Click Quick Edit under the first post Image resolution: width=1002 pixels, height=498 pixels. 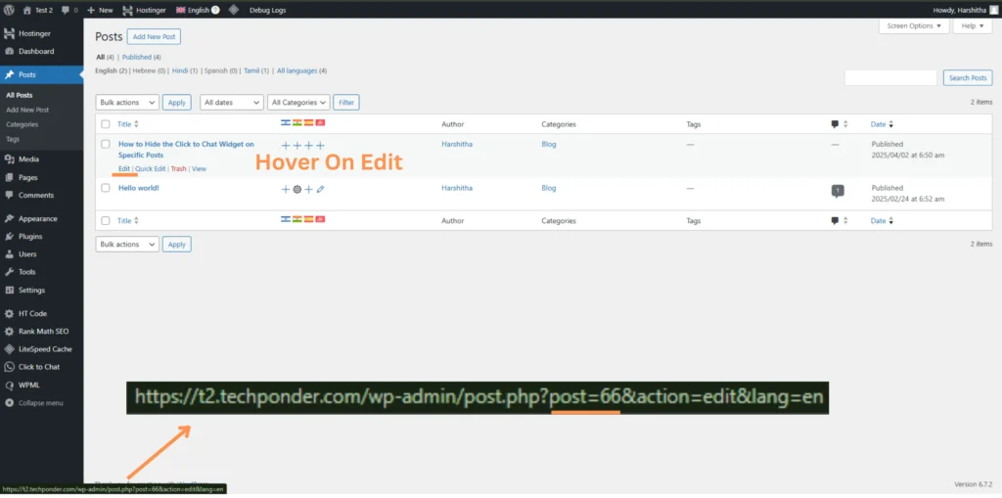[x=151, y=169]
